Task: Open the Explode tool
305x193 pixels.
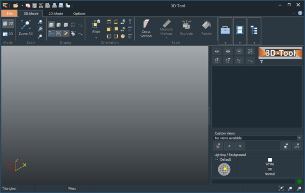Action: [x=186, y=28]
